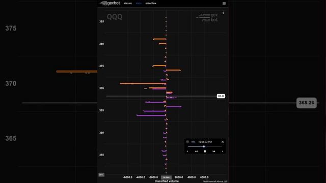Click the long orange bar above strike 370
The width and height of the screenshot is (326, 183).
(143, 83)
